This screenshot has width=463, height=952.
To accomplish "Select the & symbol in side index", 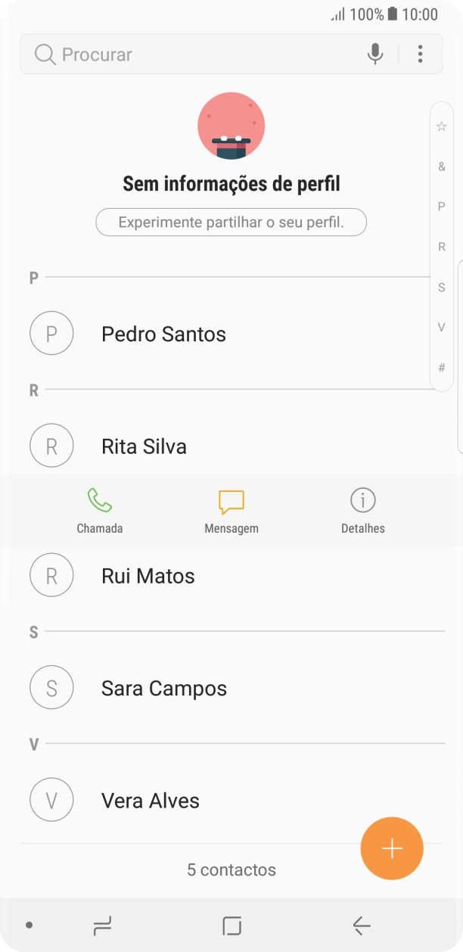I will click(x=441, y=166).
